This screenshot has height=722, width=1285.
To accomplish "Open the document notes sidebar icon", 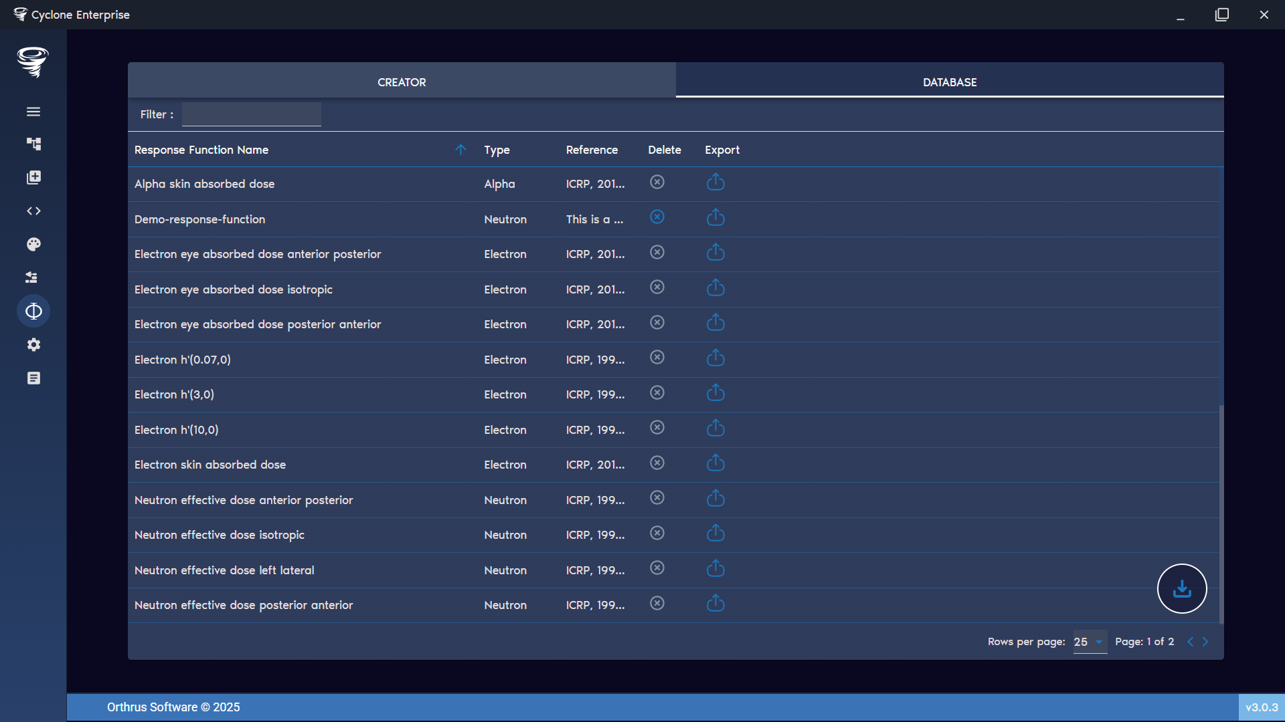I will point(33,378).
